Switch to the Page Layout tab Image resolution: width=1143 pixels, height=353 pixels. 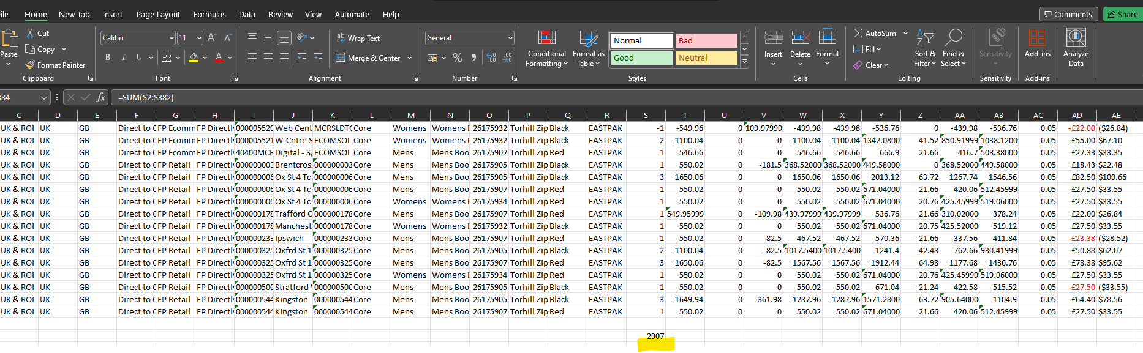click(158, 14)
